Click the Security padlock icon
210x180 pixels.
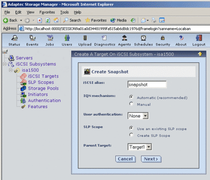[x=163, y=38]
